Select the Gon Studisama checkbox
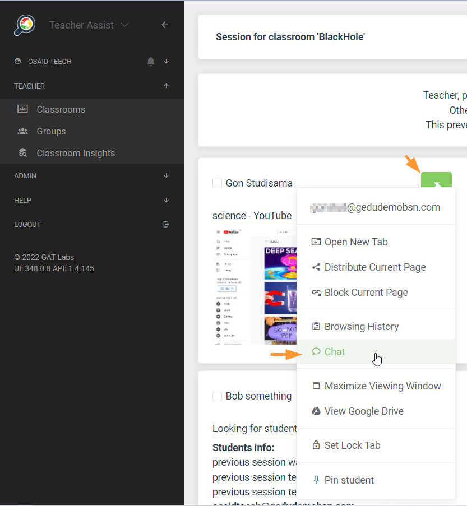 coord(217,183)
